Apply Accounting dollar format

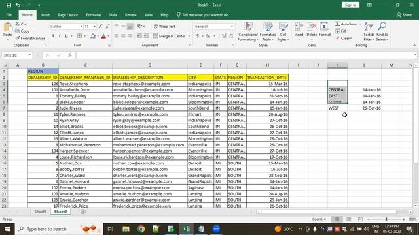pos(198,36)
